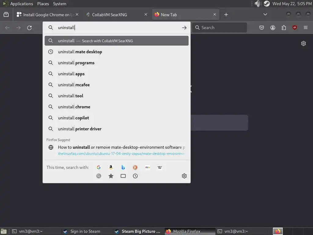This screenshot has width=313, height=235.
Task: Search this time with Wikipedia
Action: (160, 167)
